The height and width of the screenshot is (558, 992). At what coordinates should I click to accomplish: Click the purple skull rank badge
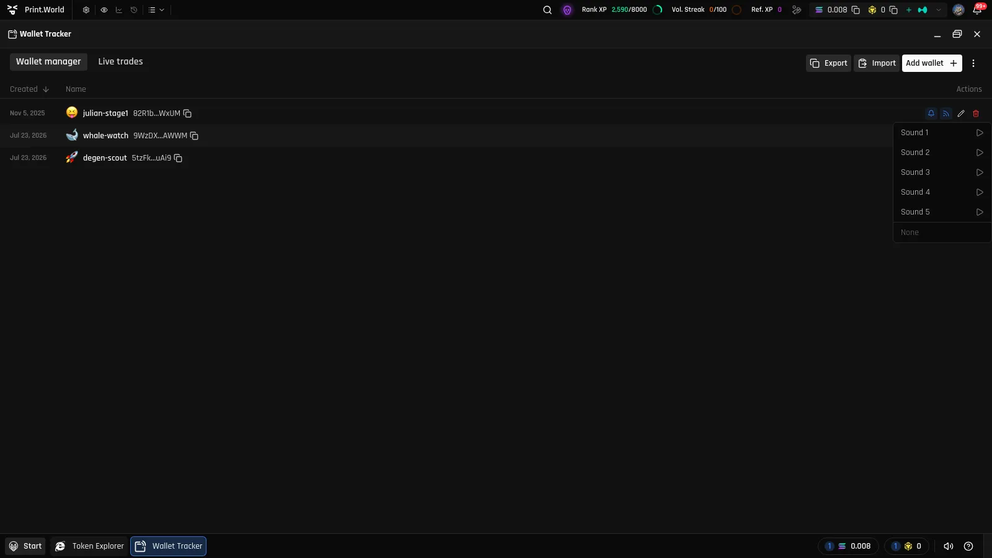(567, 10)
